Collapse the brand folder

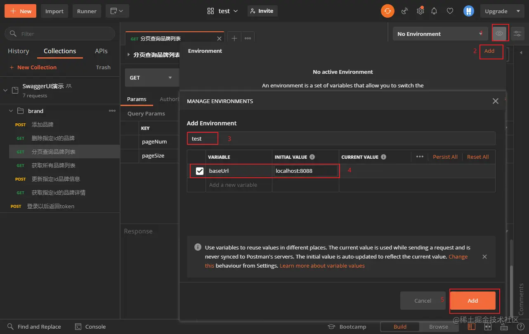(x=11, y=111)
